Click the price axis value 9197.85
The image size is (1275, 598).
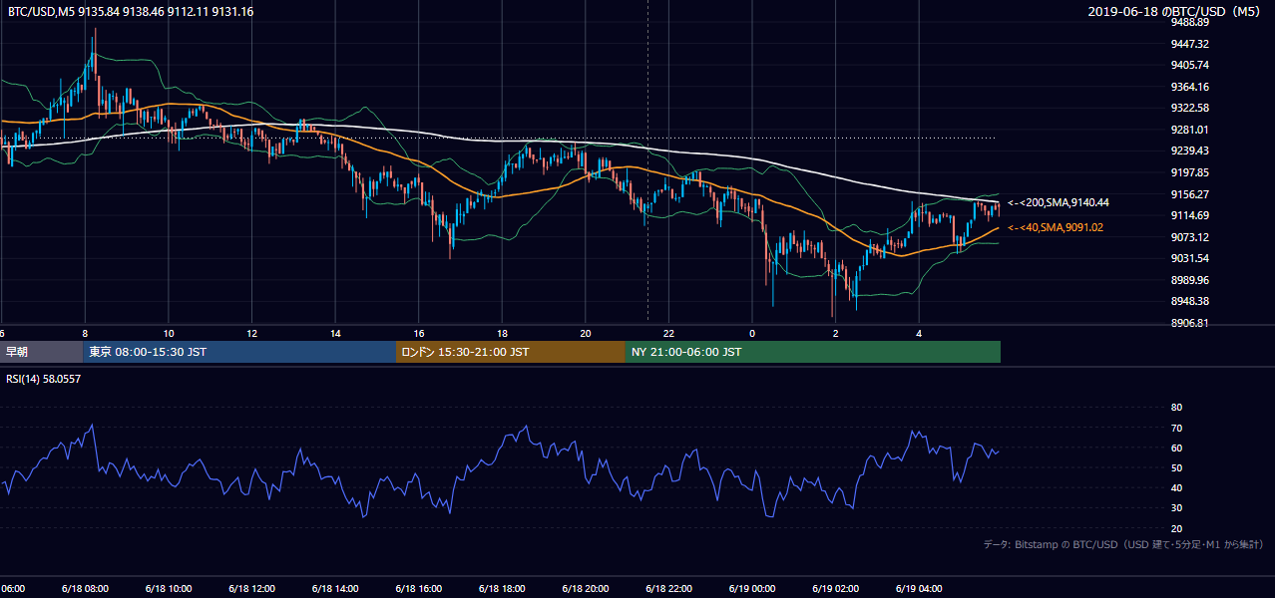point(1190,172)
